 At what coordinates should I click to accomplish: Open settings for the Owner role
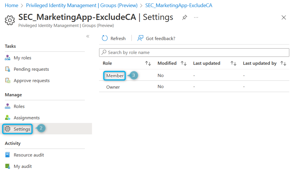(113, 87)
